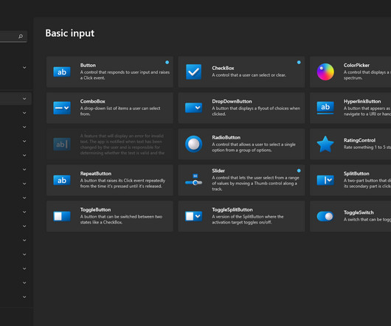
Task: Expand the topmost sidebar chevron
Action: point(24,68)
